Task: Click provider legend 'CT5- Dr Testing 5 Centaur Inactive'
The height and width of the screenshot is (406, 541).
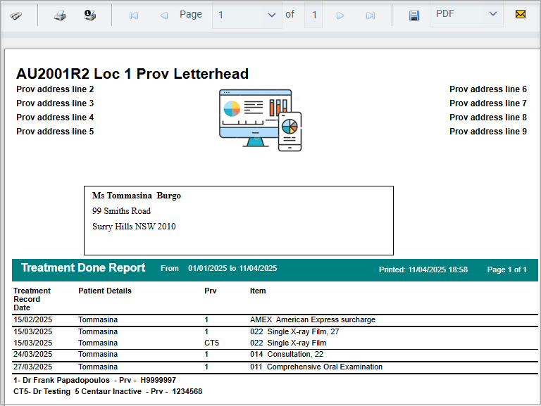Action: pos(77,392)
